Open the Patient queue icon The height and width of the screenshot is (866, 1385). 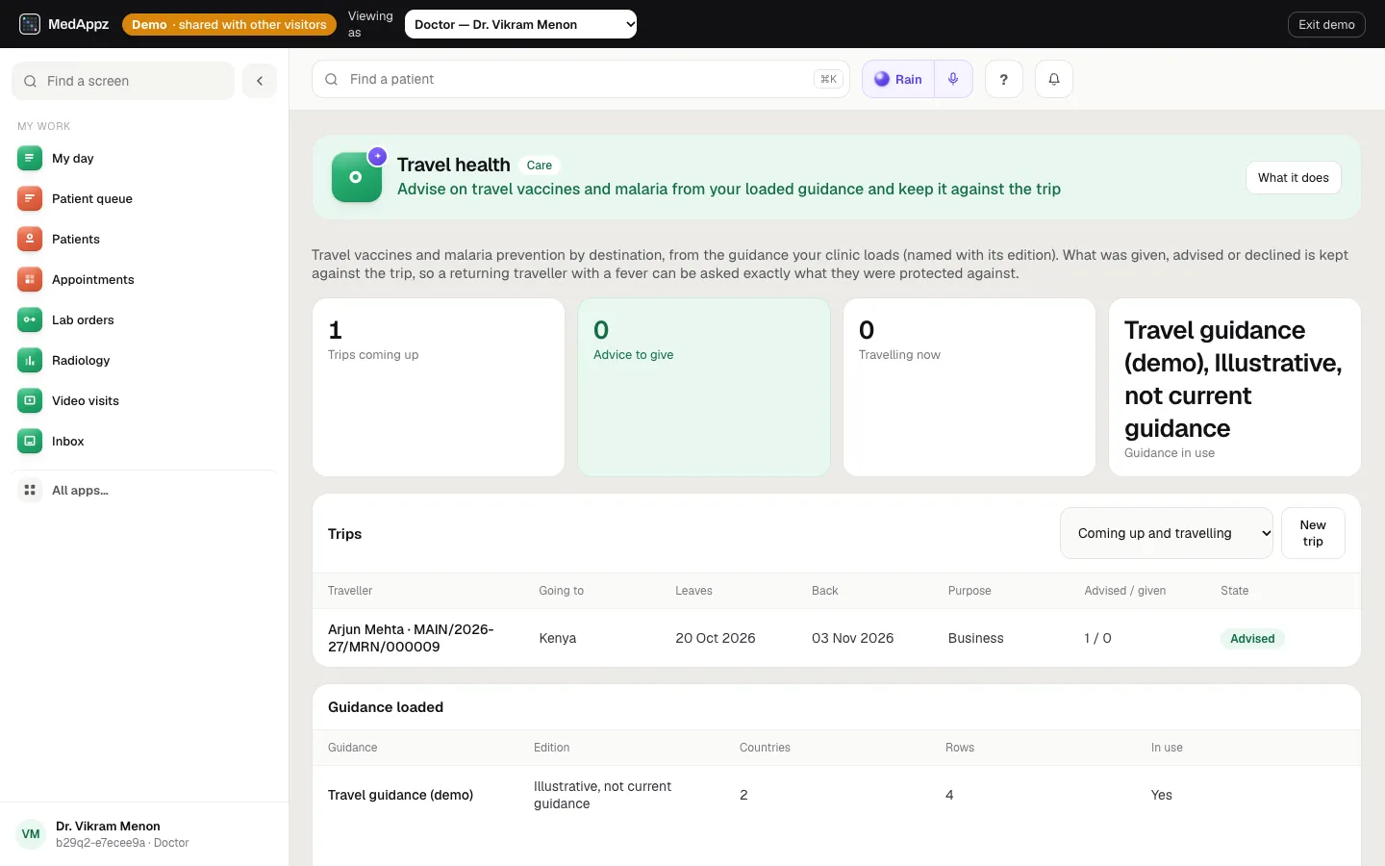click(30, 198)
